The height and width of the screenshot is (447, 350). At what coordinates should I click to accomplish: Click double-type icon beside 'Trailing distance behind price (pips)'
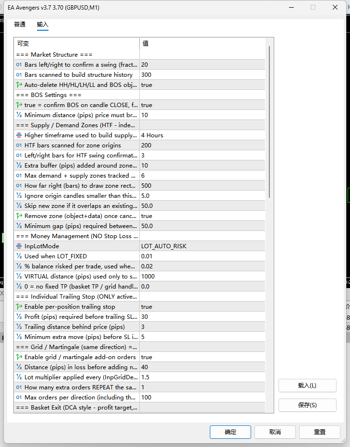tap(19, 327)
